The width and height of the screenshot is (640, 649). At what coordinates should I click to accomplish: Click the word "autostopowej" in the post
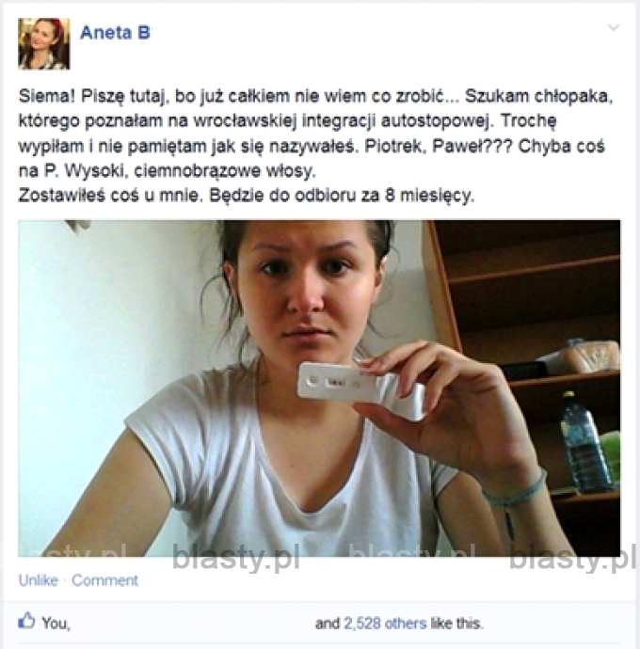click(438, 120)
